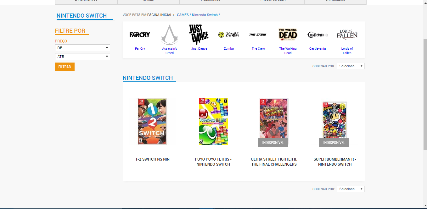
Task: Click the 'PREÇO' filter label
Action: [x=61, y=41]
